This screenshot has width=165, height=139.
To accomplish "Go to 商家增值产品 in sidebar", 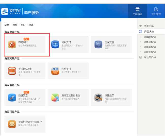I will [x=150, y=47].
